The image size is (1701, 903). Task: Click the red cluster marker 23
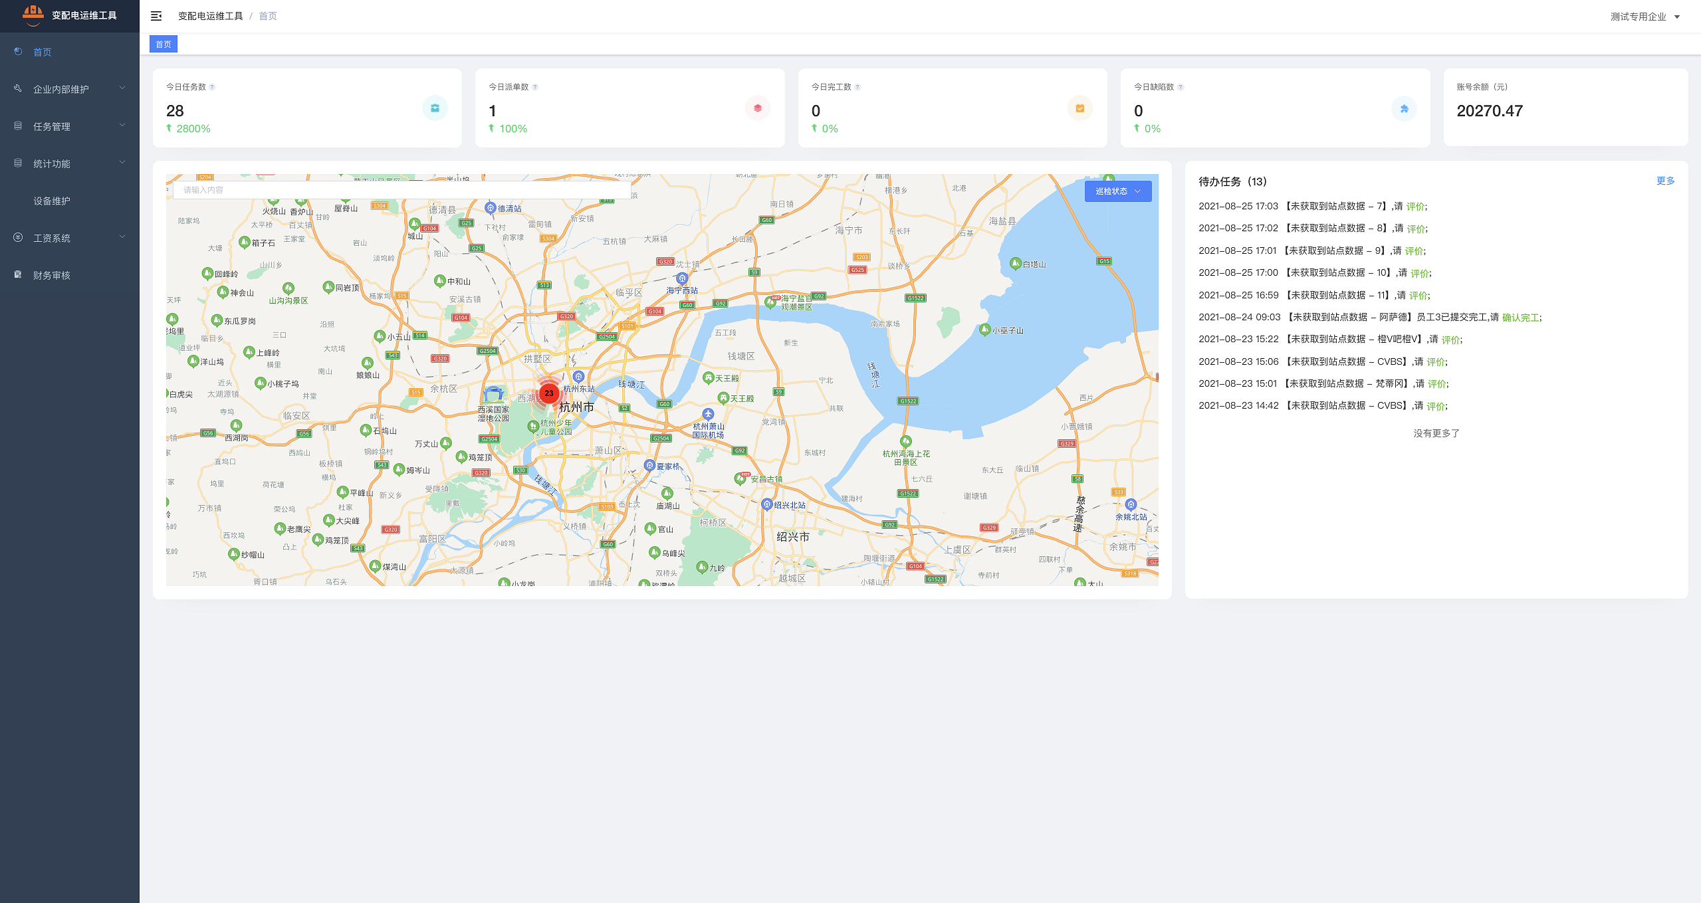click(548, 393)
